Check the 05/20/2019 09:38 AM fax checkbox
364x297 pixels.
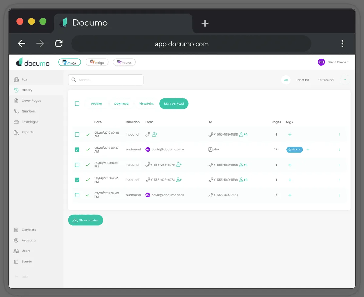(x=77, y=134)
